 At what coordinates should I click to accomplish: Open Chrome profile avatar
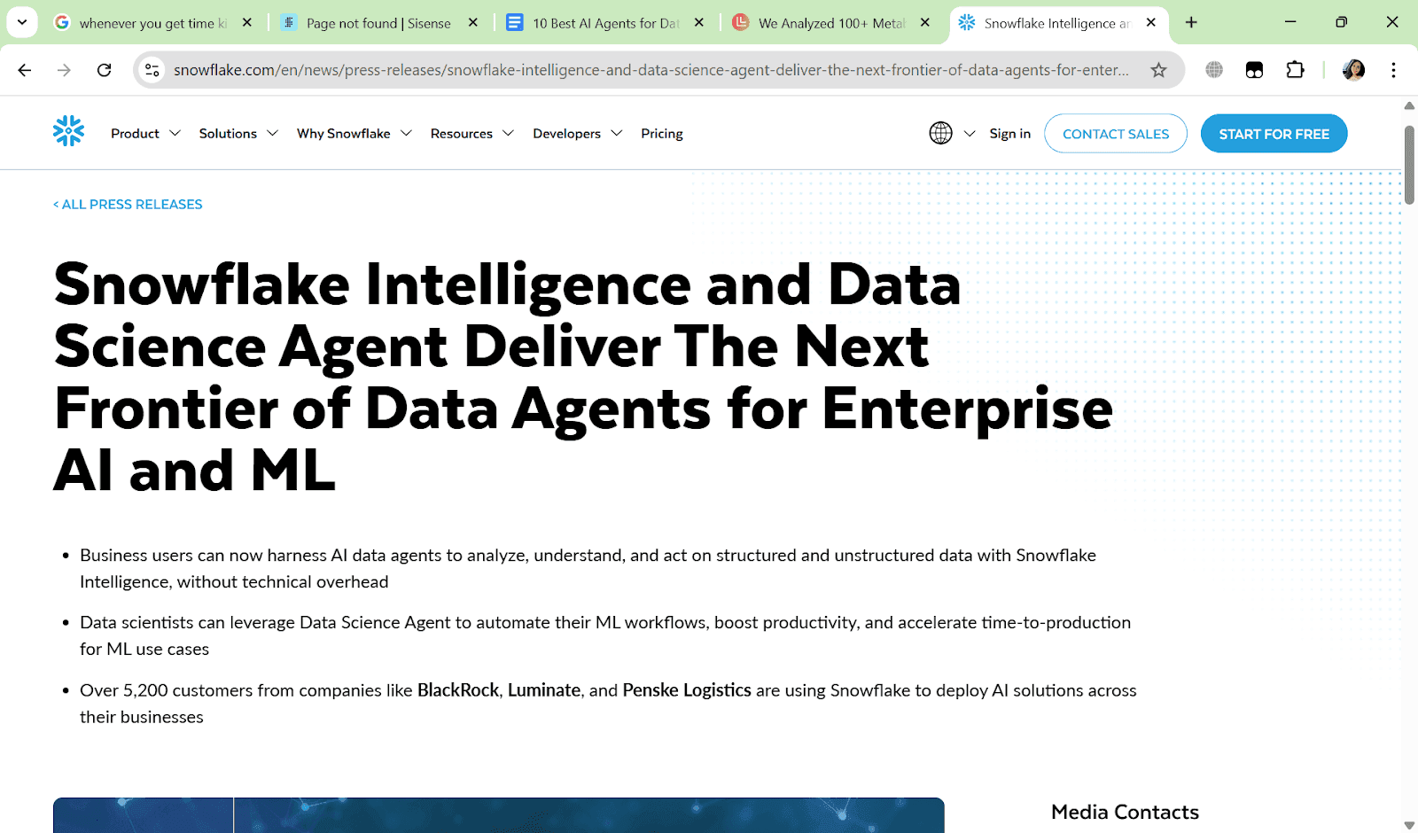tap(1353, 70)
